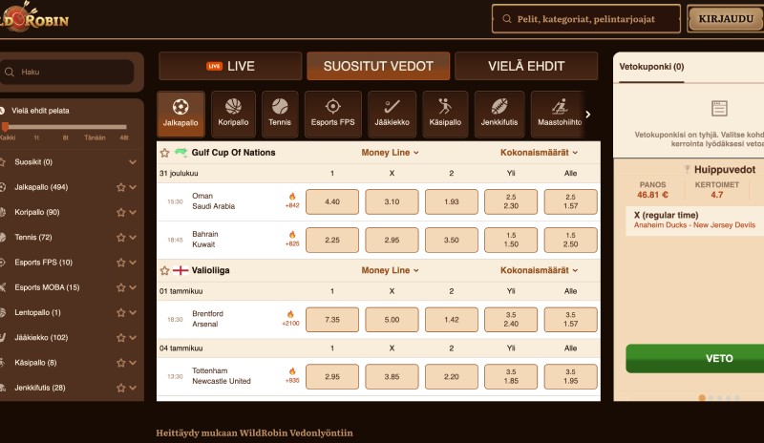Star Lentopallo (1) in the sidebar
Screen dimensions: 764x443
(x=121, y=313)
